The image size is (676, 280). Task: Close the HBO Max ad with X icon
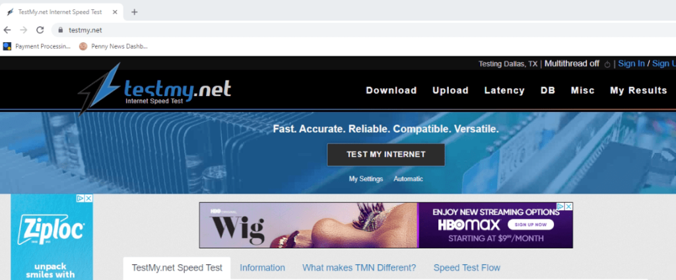click(568, 206)
